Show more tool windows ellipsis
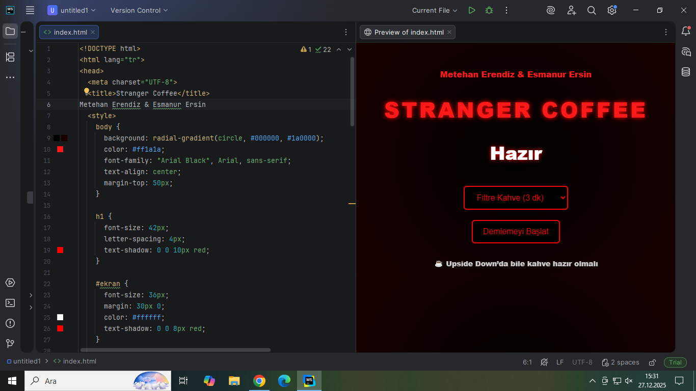This screenshot has height=391, width=696. click(x=10, y=77)
